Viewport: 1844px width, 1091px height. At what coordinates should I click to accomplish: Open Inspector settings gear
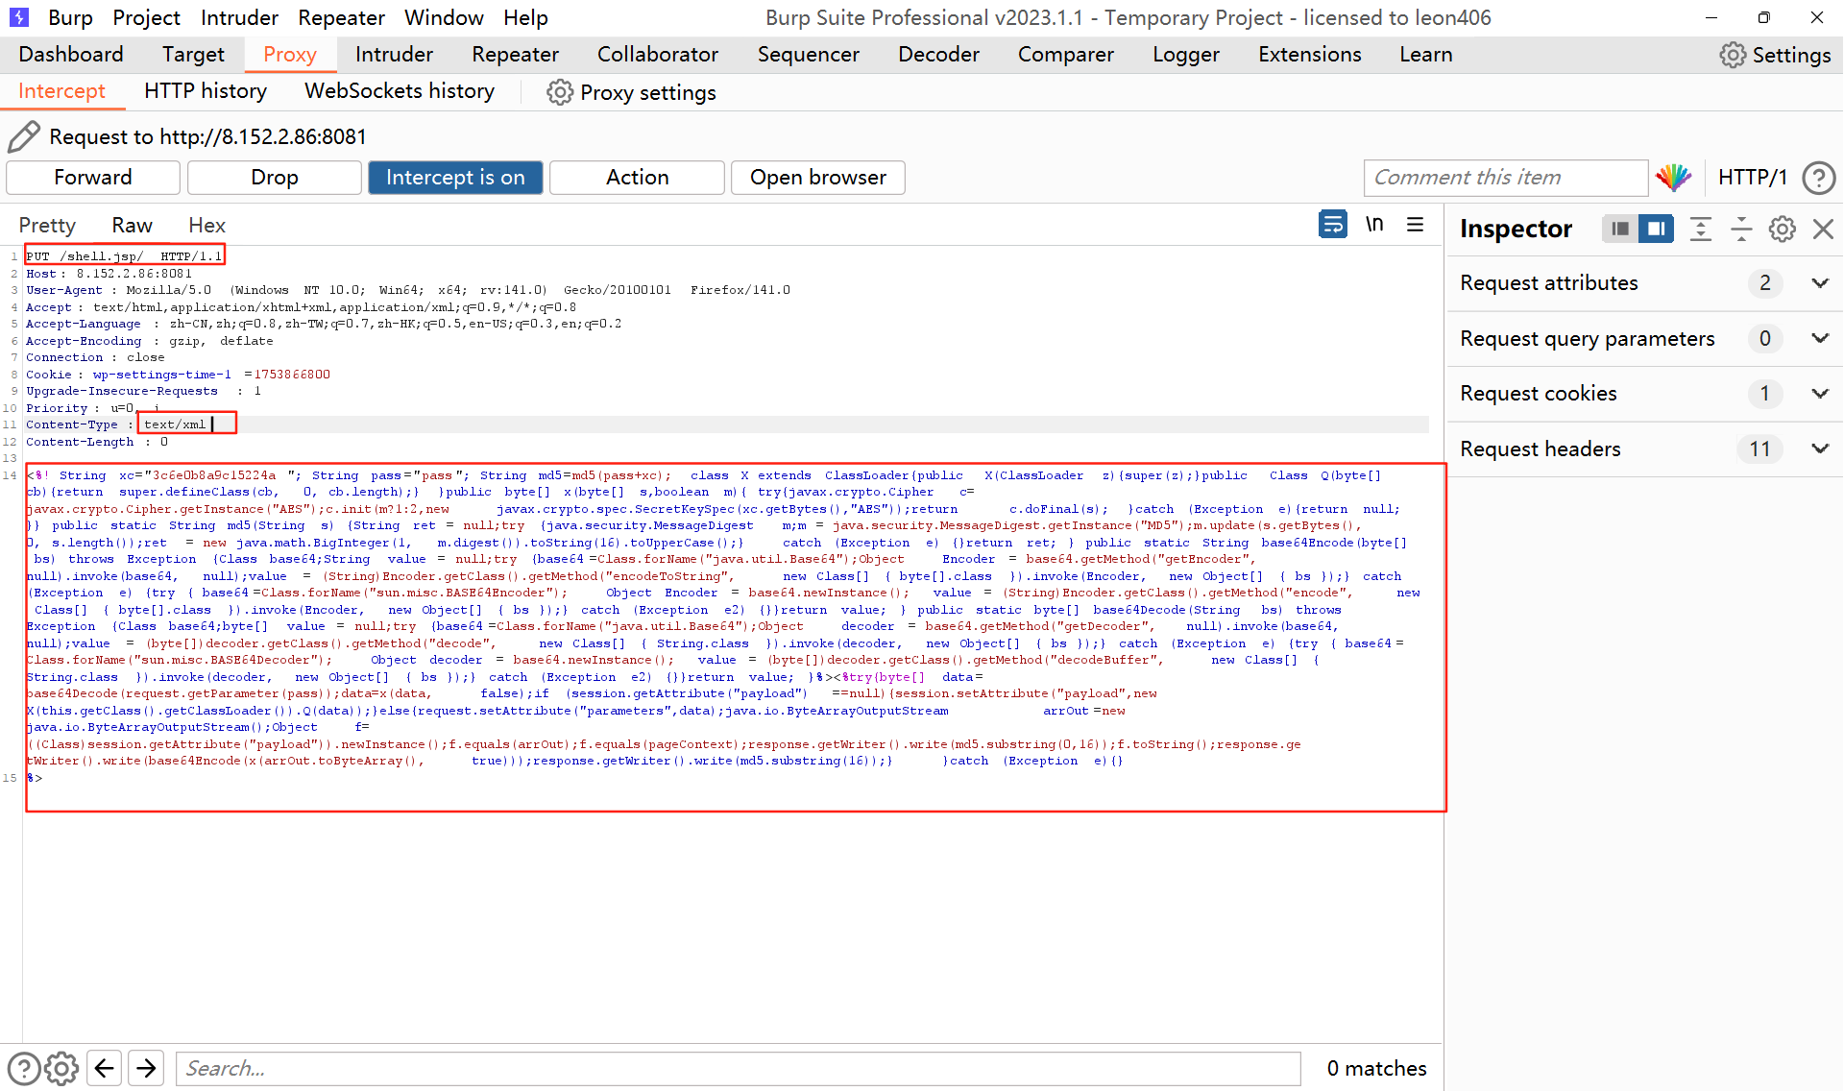1783,229
